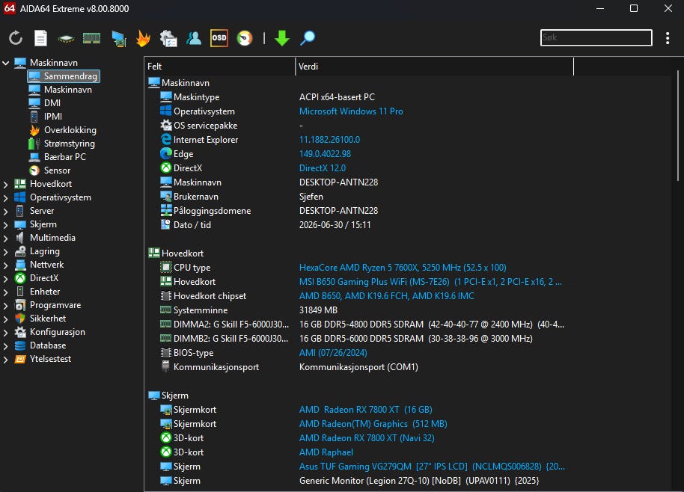684x492 pixels.
Task: Open the AMD B650 chipset link
Action: coord(386,296)
